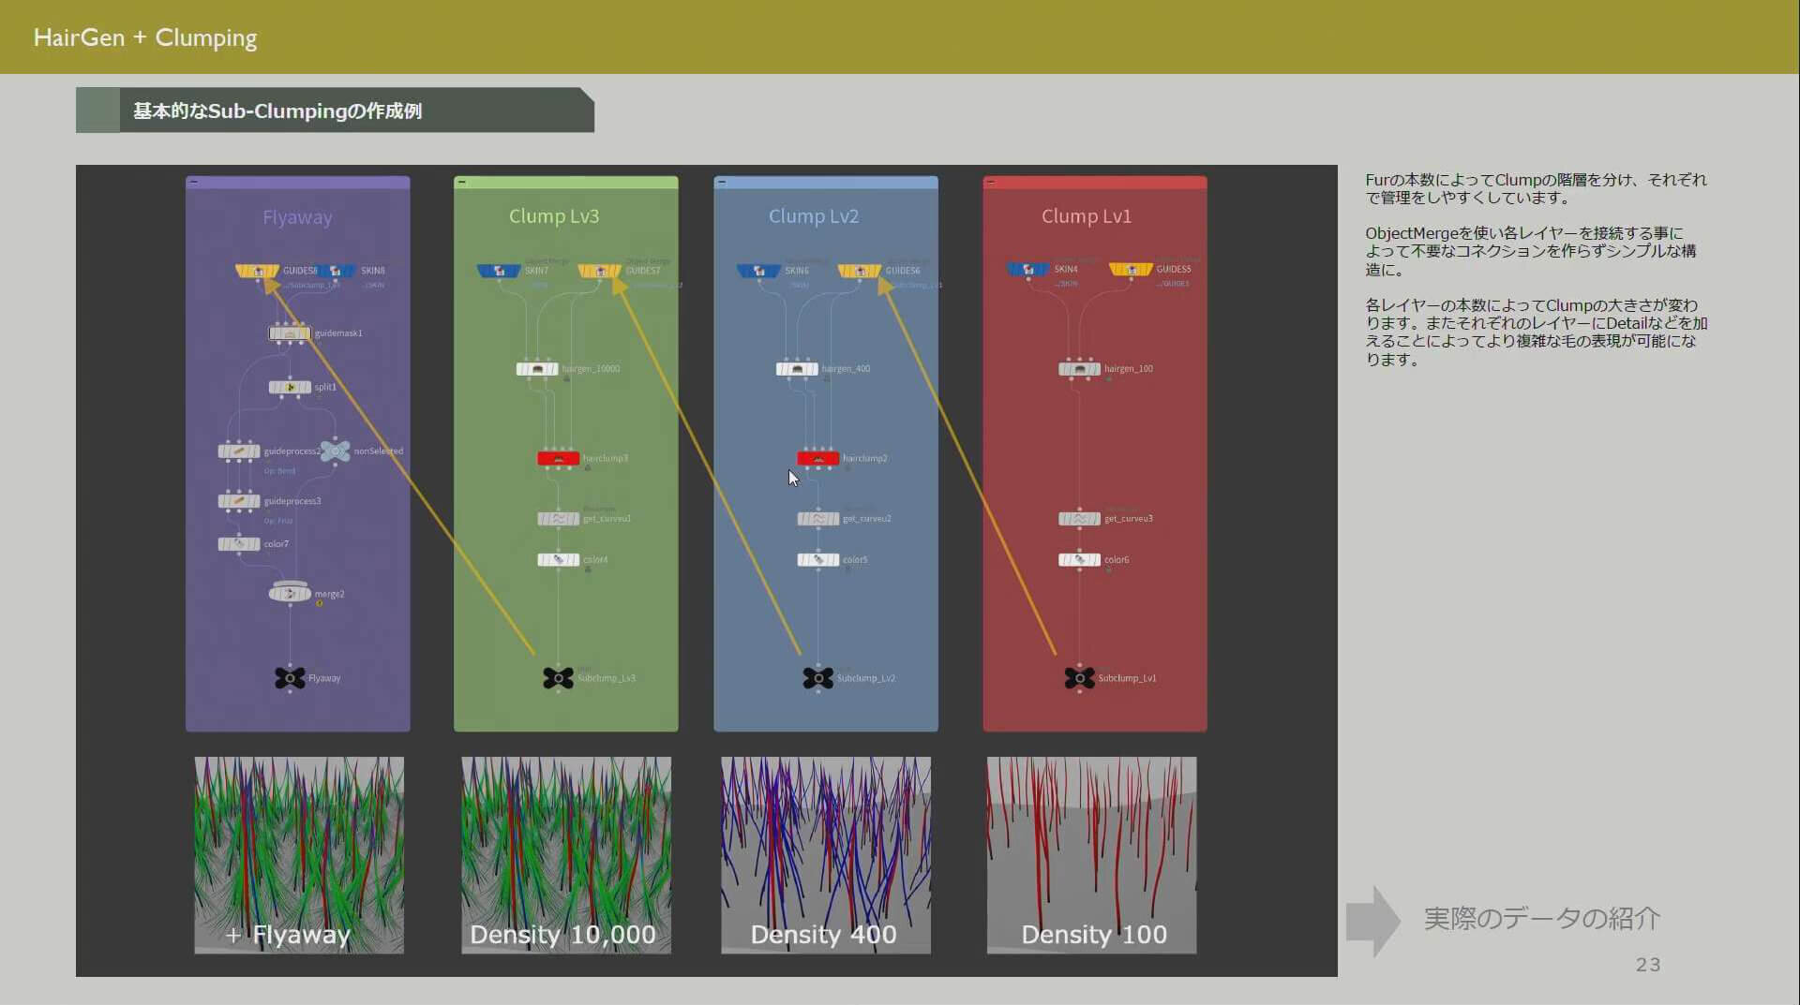Select the nonSelected null node

pyautogui.click(x=335, y=451)
